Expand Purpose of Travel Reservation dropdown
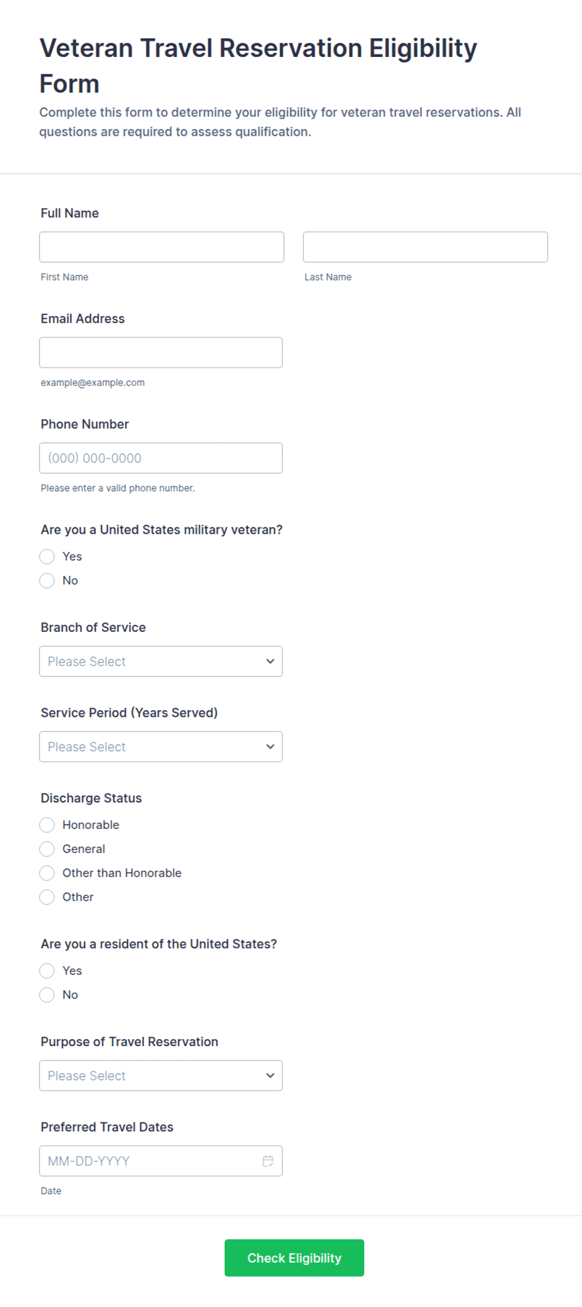This screenshot has width=582, height=1307. coord(161,1076)
